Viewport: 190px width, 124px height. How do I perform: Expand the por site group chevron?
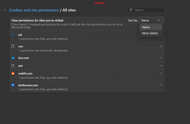pyautogui.click(x=161, y=66)
